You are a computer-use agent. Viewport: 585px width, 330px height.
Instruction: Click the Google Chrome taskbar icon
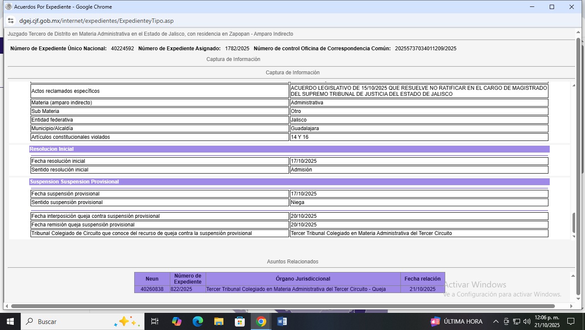pyautogui.click(x=261, y=321)
